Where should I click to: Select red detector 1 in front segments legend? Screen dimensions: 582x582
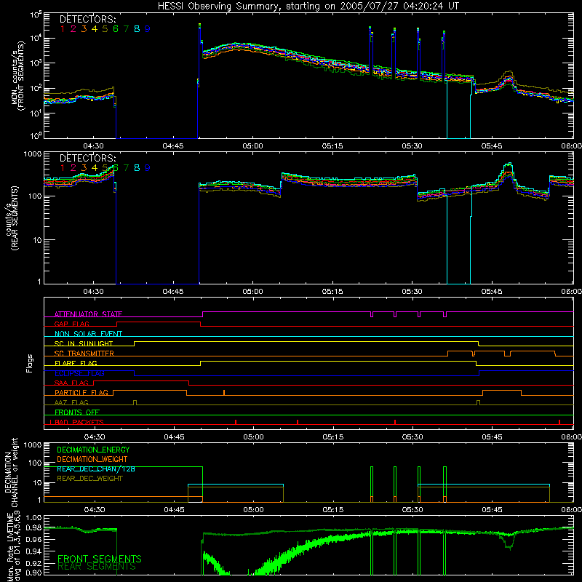pos(63,29)
